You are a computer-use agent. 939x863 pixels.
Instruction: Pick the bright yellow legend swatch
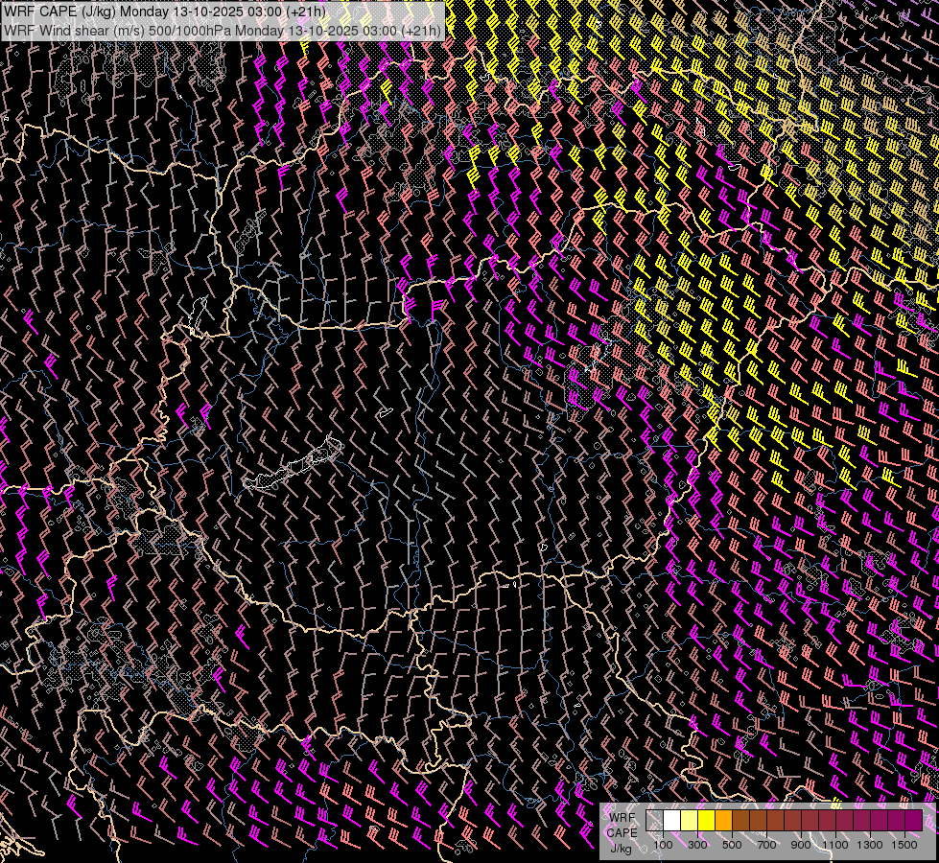point(706,821)
